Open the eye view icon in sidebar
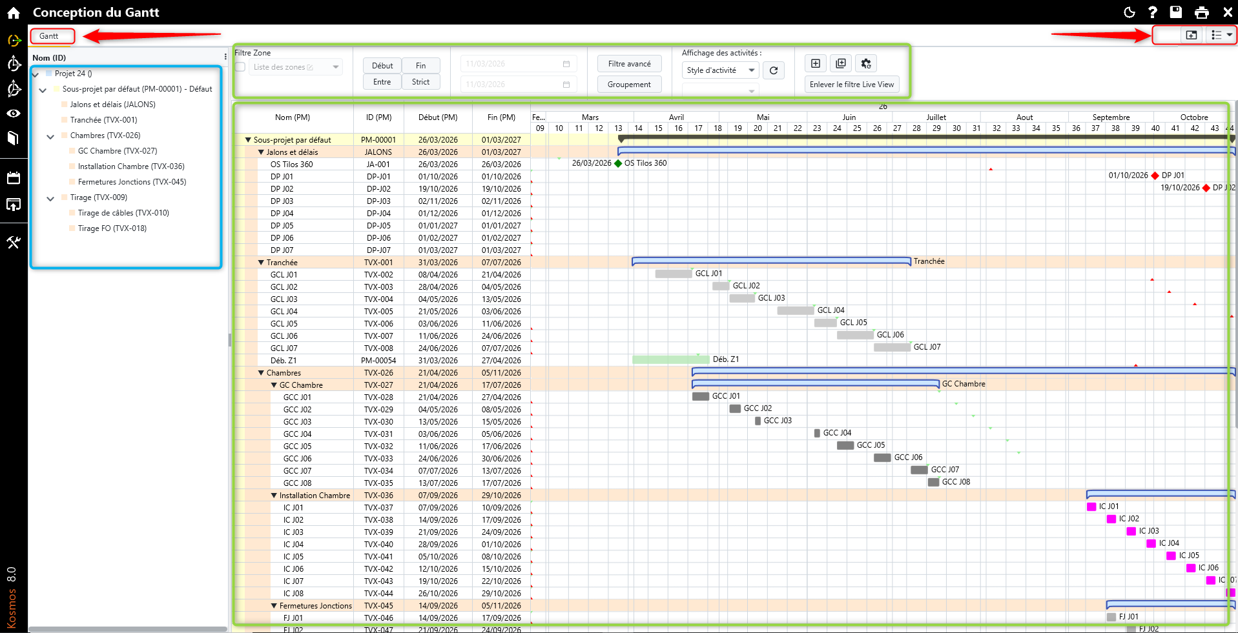 [x=14, y=114]
